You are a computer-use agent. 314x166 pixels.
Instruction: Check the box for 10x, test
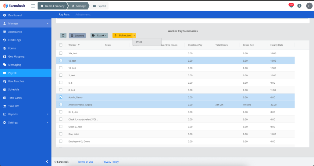pyautogui.click(x=61, y=53)
